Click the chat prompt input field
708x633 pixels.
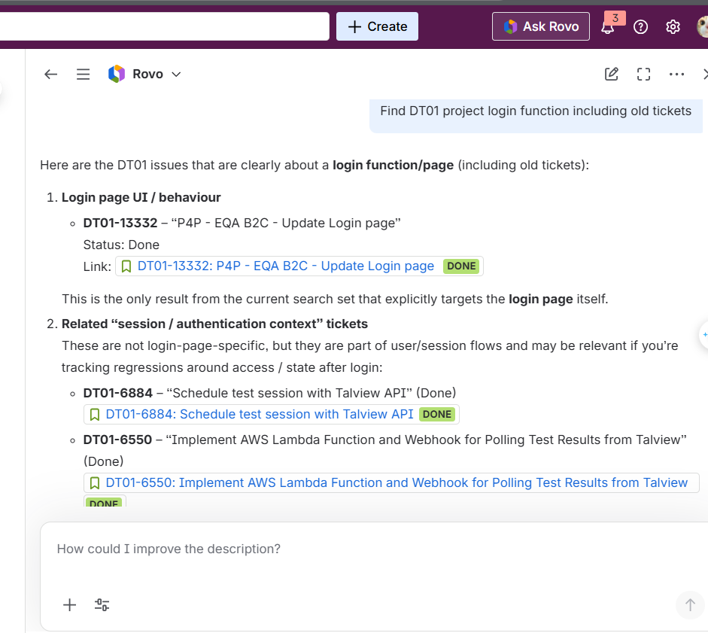click(x=361, y=549)
